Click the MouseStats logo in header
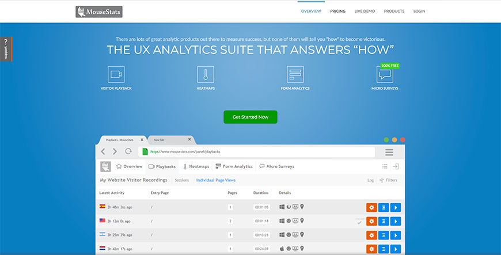This screenshot has height=255, width=501. tap(99, 11)
